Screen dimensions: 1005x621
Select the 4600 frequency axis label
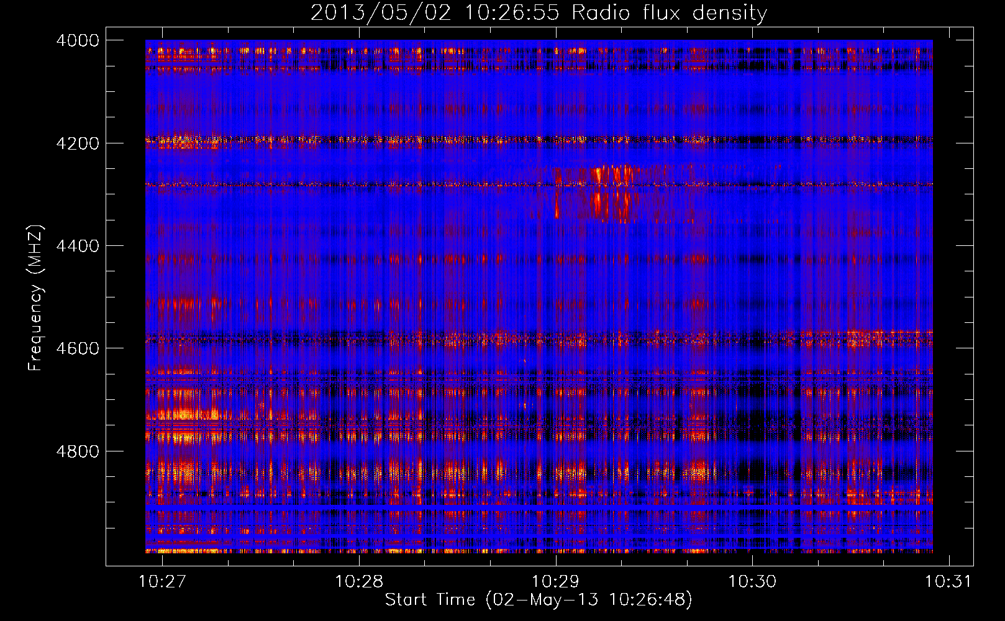[x=78, y=348]
